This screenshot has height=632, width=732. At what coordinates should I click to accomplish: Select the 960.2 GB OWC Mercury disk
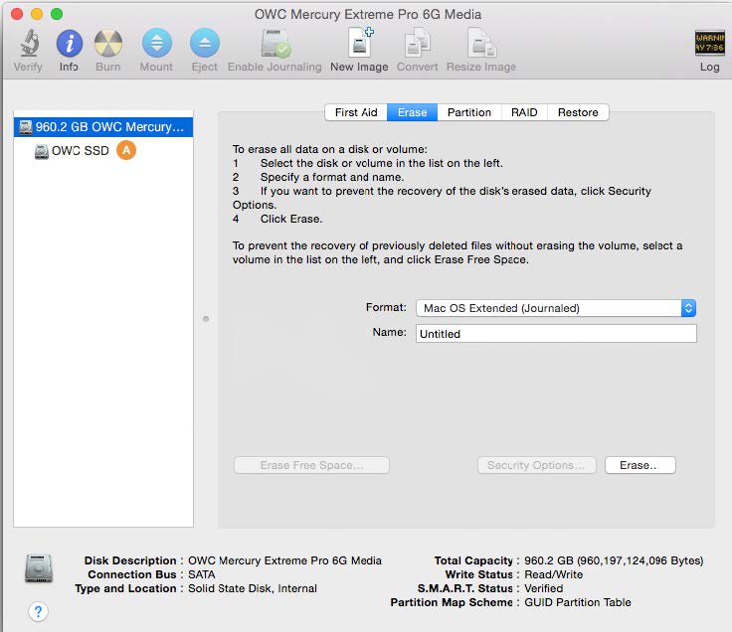pos(103,127)
